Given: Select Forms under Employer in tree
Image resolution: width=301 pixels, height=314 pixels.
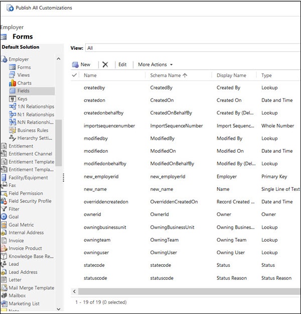Looking at the screenshot, I should pos(24,67).
